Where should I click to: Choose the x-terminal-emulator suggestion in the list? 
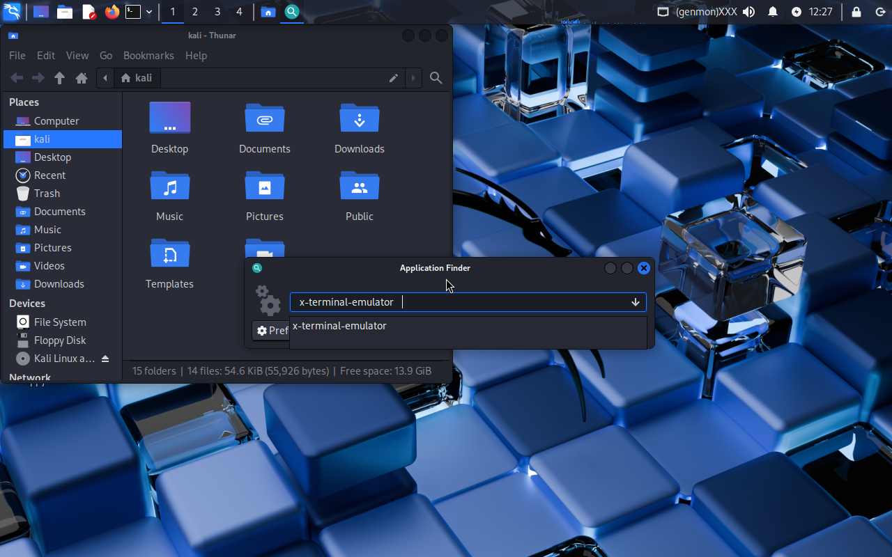pos(468,326)
